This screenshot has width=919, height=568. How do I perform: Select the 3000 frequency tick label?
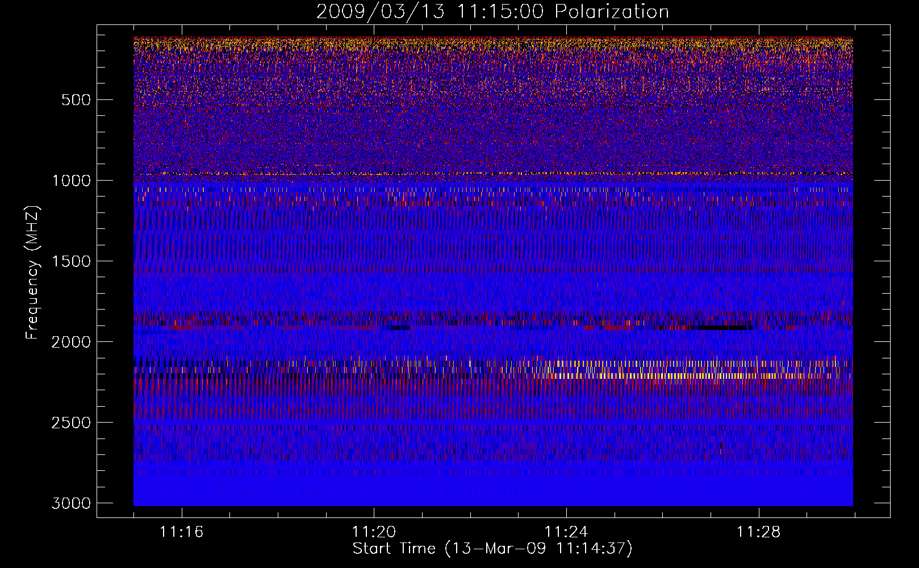(x=72, y=503)
